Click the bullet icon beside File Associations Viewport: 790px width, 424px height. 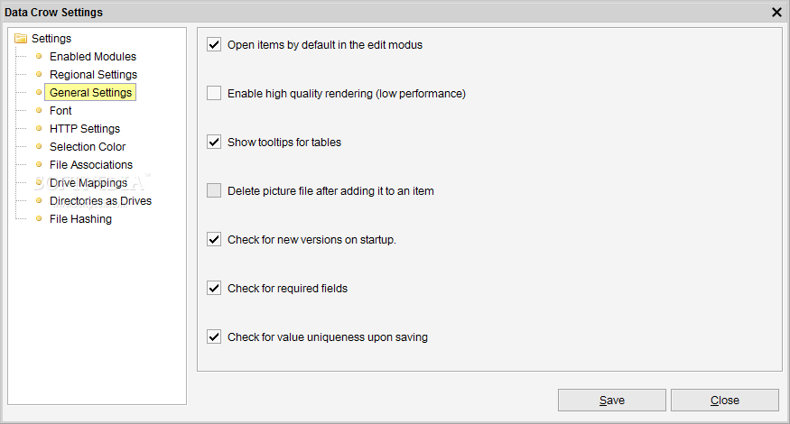point(39,165)
